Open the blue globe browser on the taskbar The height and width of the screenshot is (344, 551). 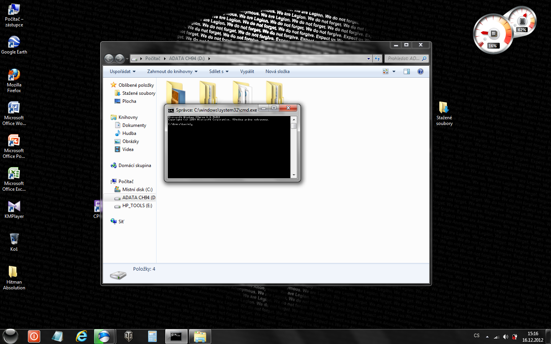tap(104, 337)
